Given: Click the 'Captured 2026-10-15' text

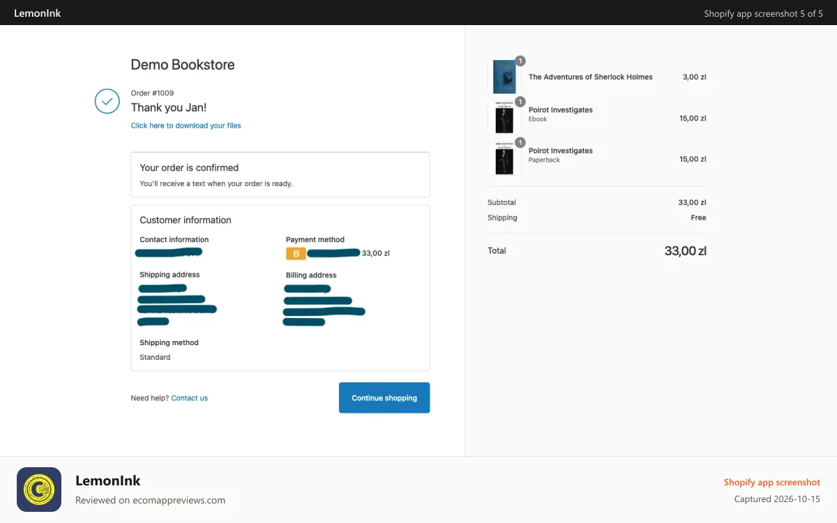Looking at the screenshot, I should point(777,499).
